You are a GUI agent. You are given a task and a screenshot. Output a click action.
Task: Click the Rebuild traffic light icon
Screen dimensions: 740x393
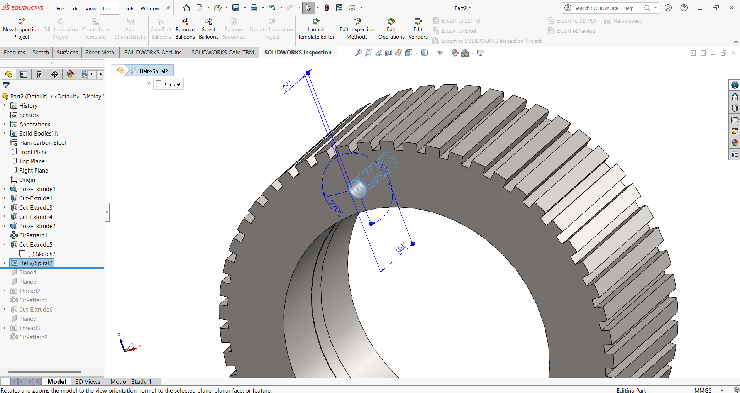pos(327,8)
